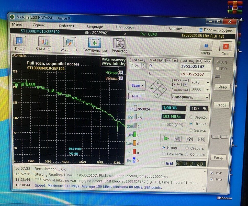Click the RD indicator button
Image resolution: width=248 pixels, height=206 pixels.
(224, 137)
